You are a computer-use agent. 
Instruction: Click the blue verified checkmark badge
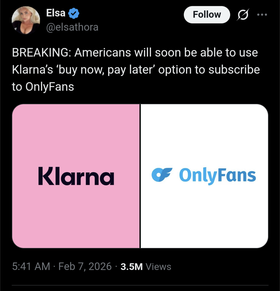(x=74, y=13)
